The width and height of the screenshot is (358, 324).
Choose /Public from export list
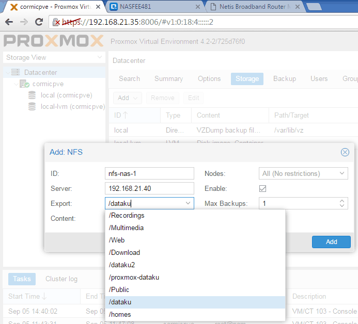(x=195, y=289)
